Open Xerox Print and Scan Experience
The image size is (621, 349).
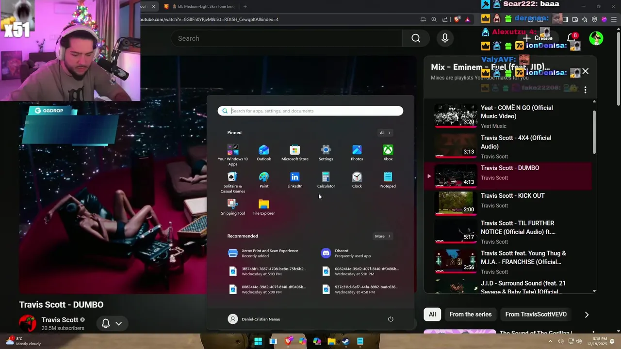point(264,253)
